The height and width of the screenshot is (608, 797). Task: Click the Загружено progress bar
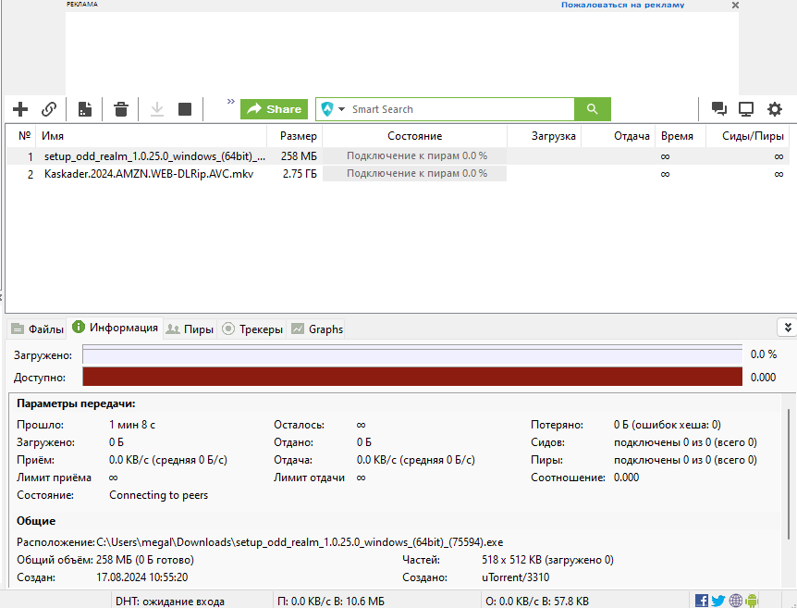coord(412,354)
